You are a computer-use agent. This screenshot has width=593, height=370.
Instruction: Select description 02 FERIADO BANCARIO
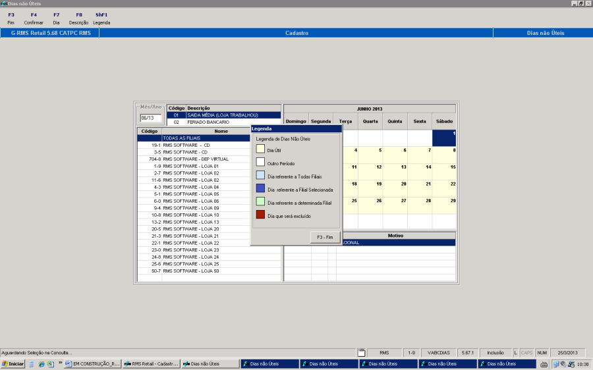tap(224, 122)
